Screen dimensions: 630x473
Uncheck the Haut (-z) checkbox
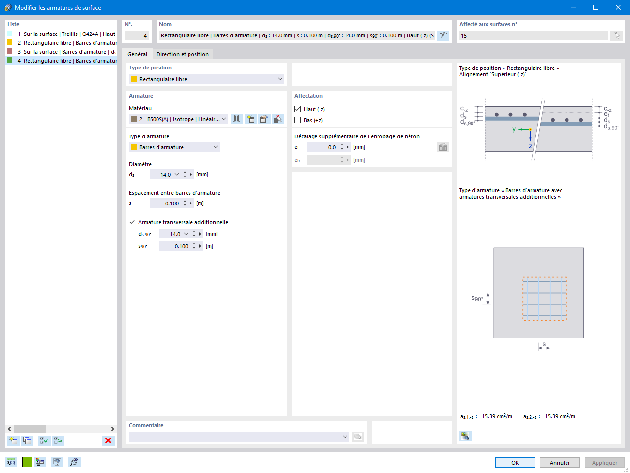point(297,109)
